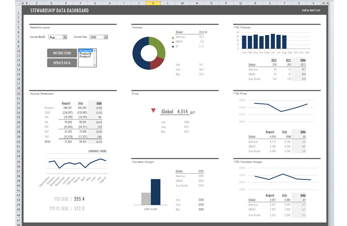347x226 pixels.
Task: Click the IBIT July value 75,950
Action: pos(83,132)
